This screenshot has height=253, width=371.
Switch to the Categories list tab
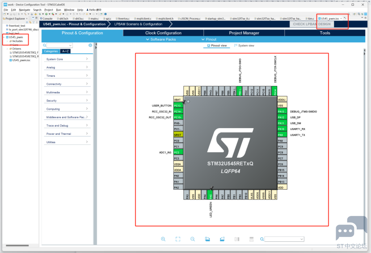point(51,51)
